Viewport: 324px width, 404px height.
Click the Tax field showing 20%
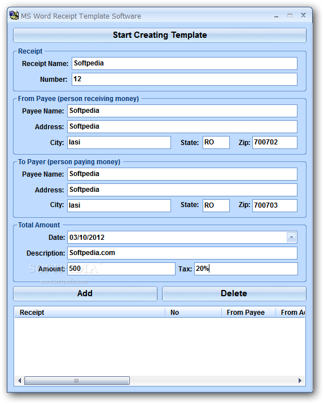coord(246,269)
